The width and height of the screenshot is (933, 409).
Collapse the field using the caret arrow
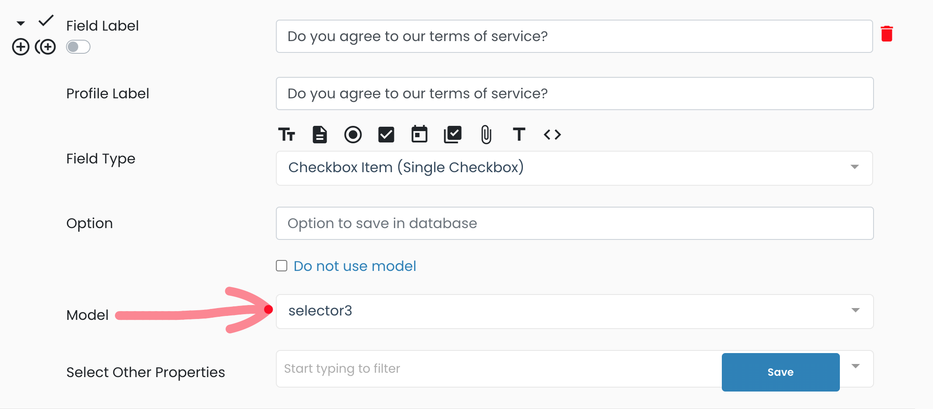21,24
